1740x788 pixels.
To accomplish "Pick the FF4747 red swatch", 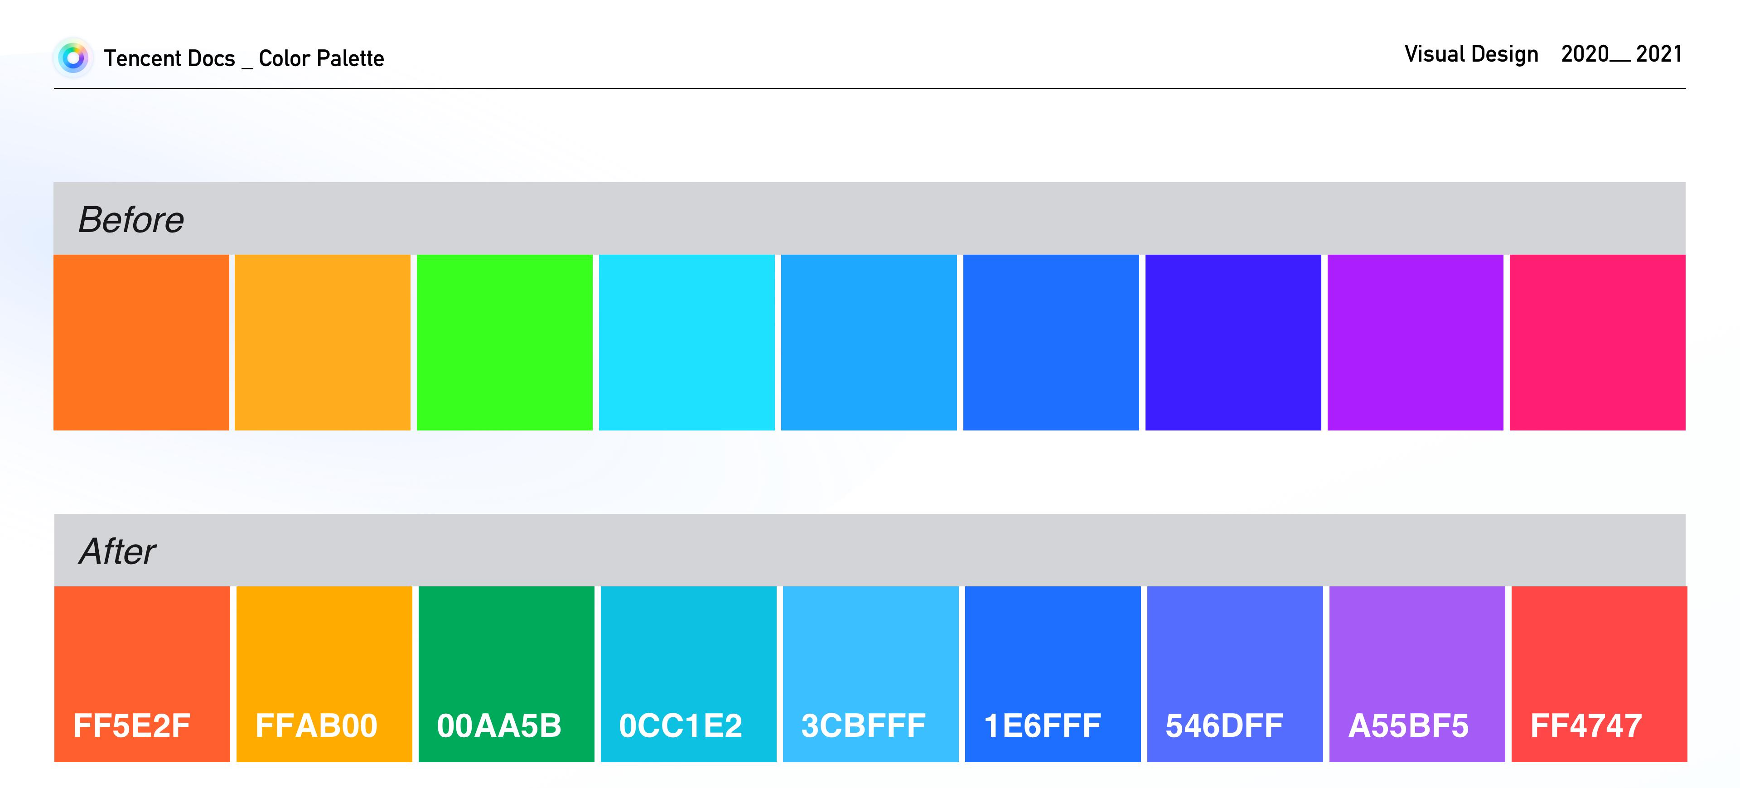I will [1599, 673].
